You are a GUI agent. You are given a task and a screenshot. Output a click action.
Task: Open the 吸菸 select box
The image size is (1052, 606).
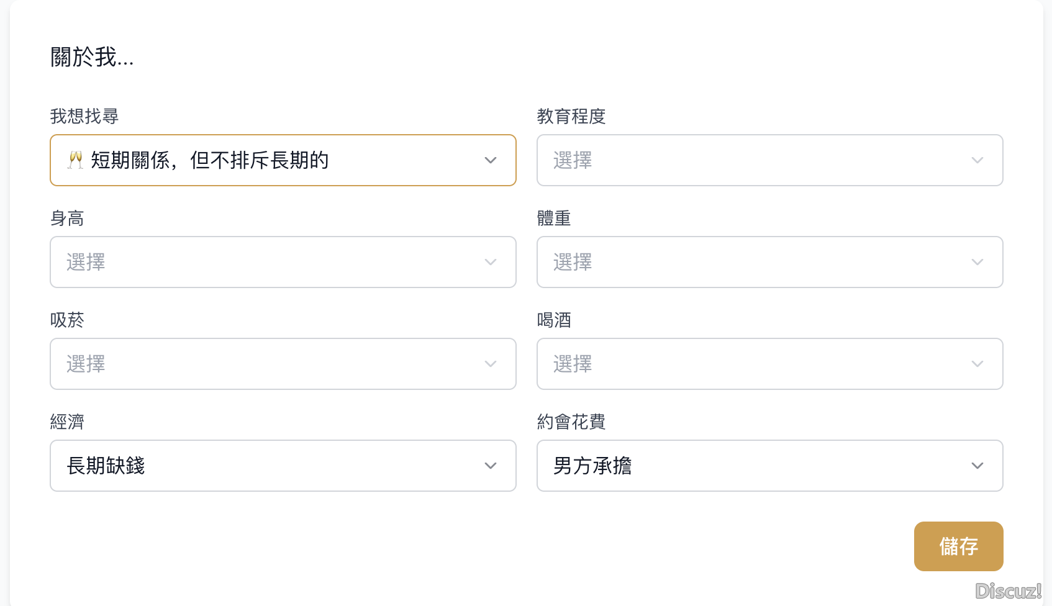coord(283,364)
